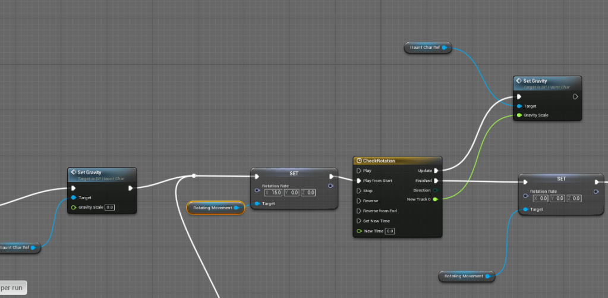The width and height of the screenshot is (608, 298).
Task: Click the Update output pin on CheckRotation
Action: [436, 171]
